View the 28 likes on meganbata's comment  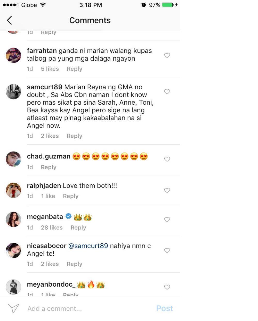tap(52, 228)
